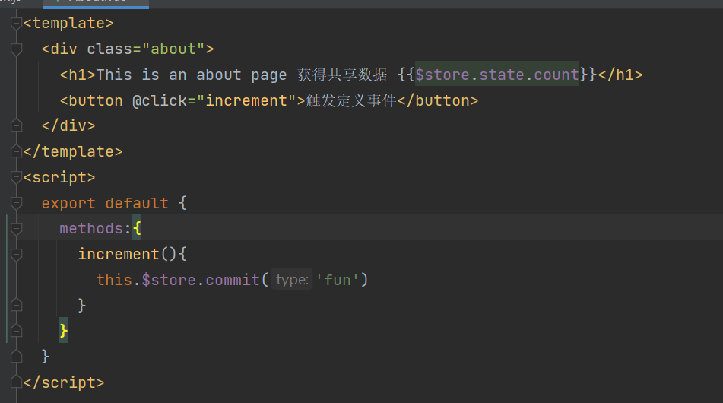Click the 'fun' string argument
This screenshot has width=723, height=403.
point(338,280)
